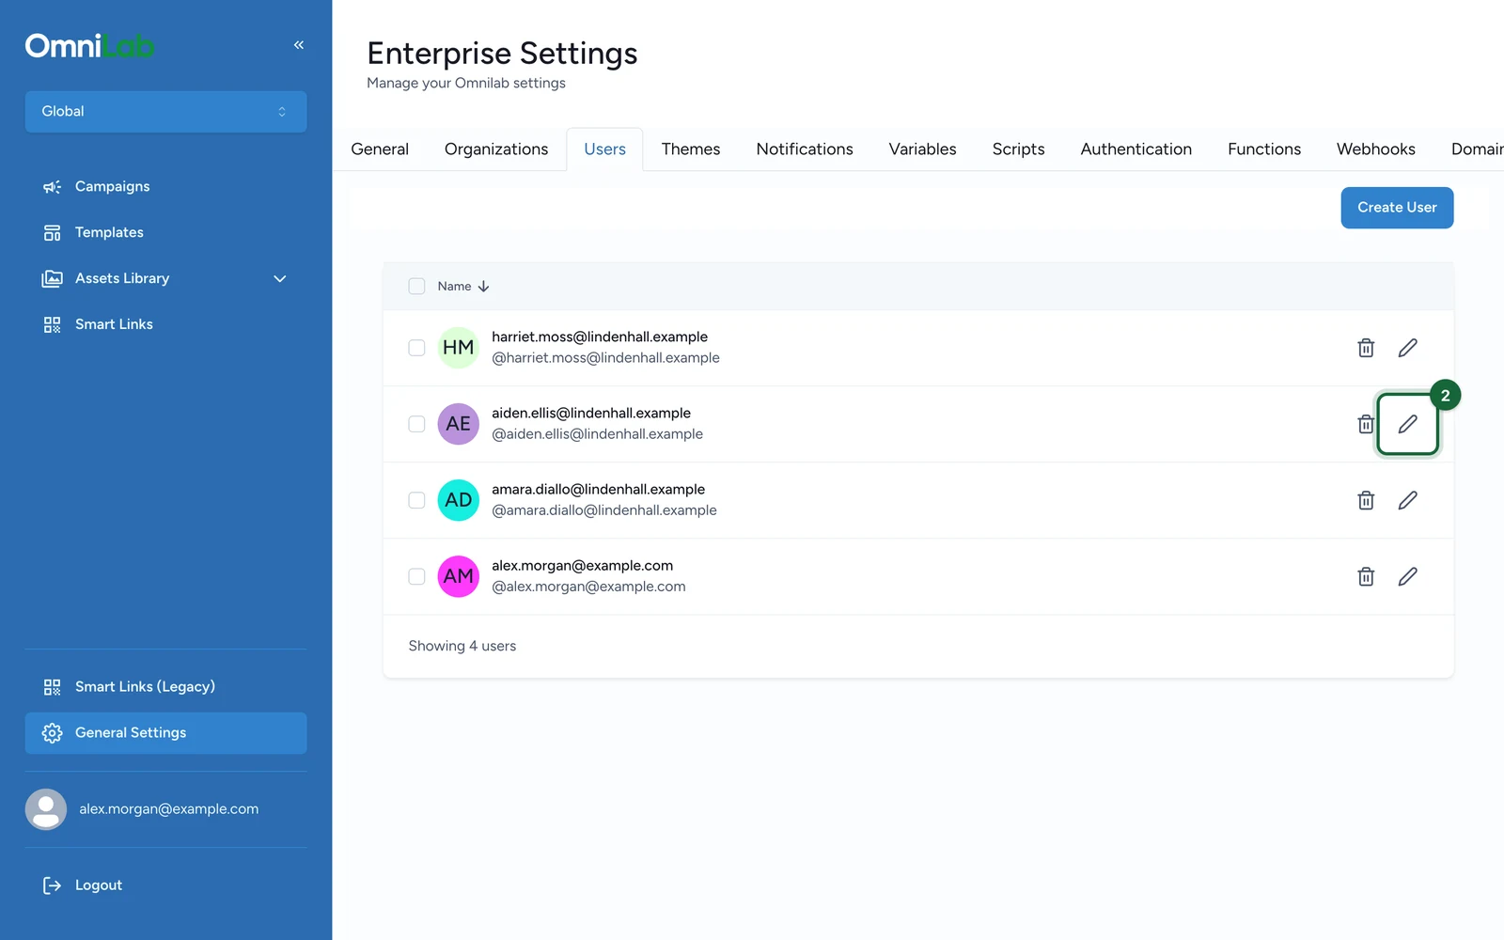Edit aiden.ellis user with pencil icon
Image resolution: width=1504 pixels, height=940 pixels.
click(x=1407, y=424)
